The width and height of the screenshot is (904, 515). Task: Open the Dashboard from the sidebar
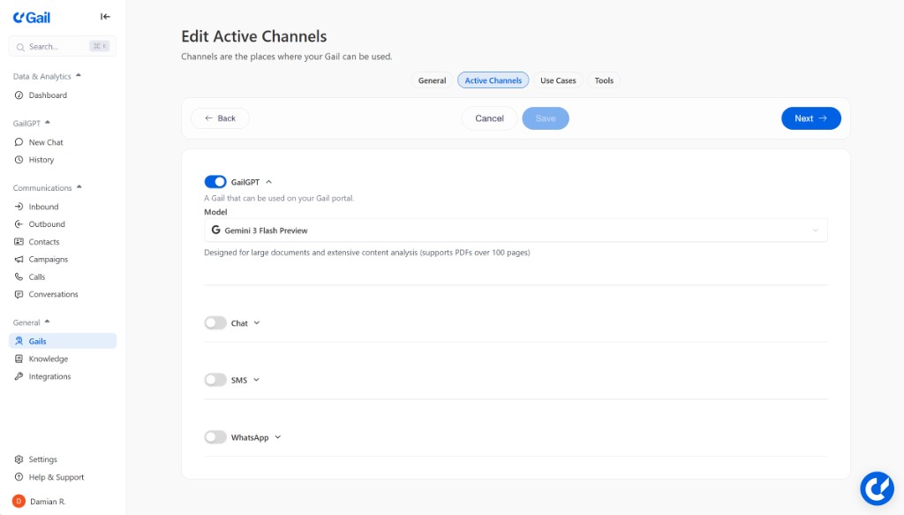pyautogui.click(x=39, y=95)
